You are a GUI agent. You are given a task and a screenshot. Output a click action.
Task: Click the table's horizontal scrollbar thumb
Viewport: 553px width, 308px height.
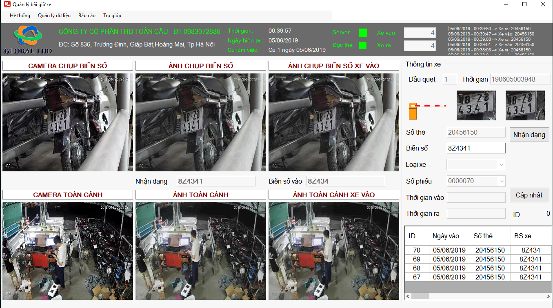[x=420, y=296]
